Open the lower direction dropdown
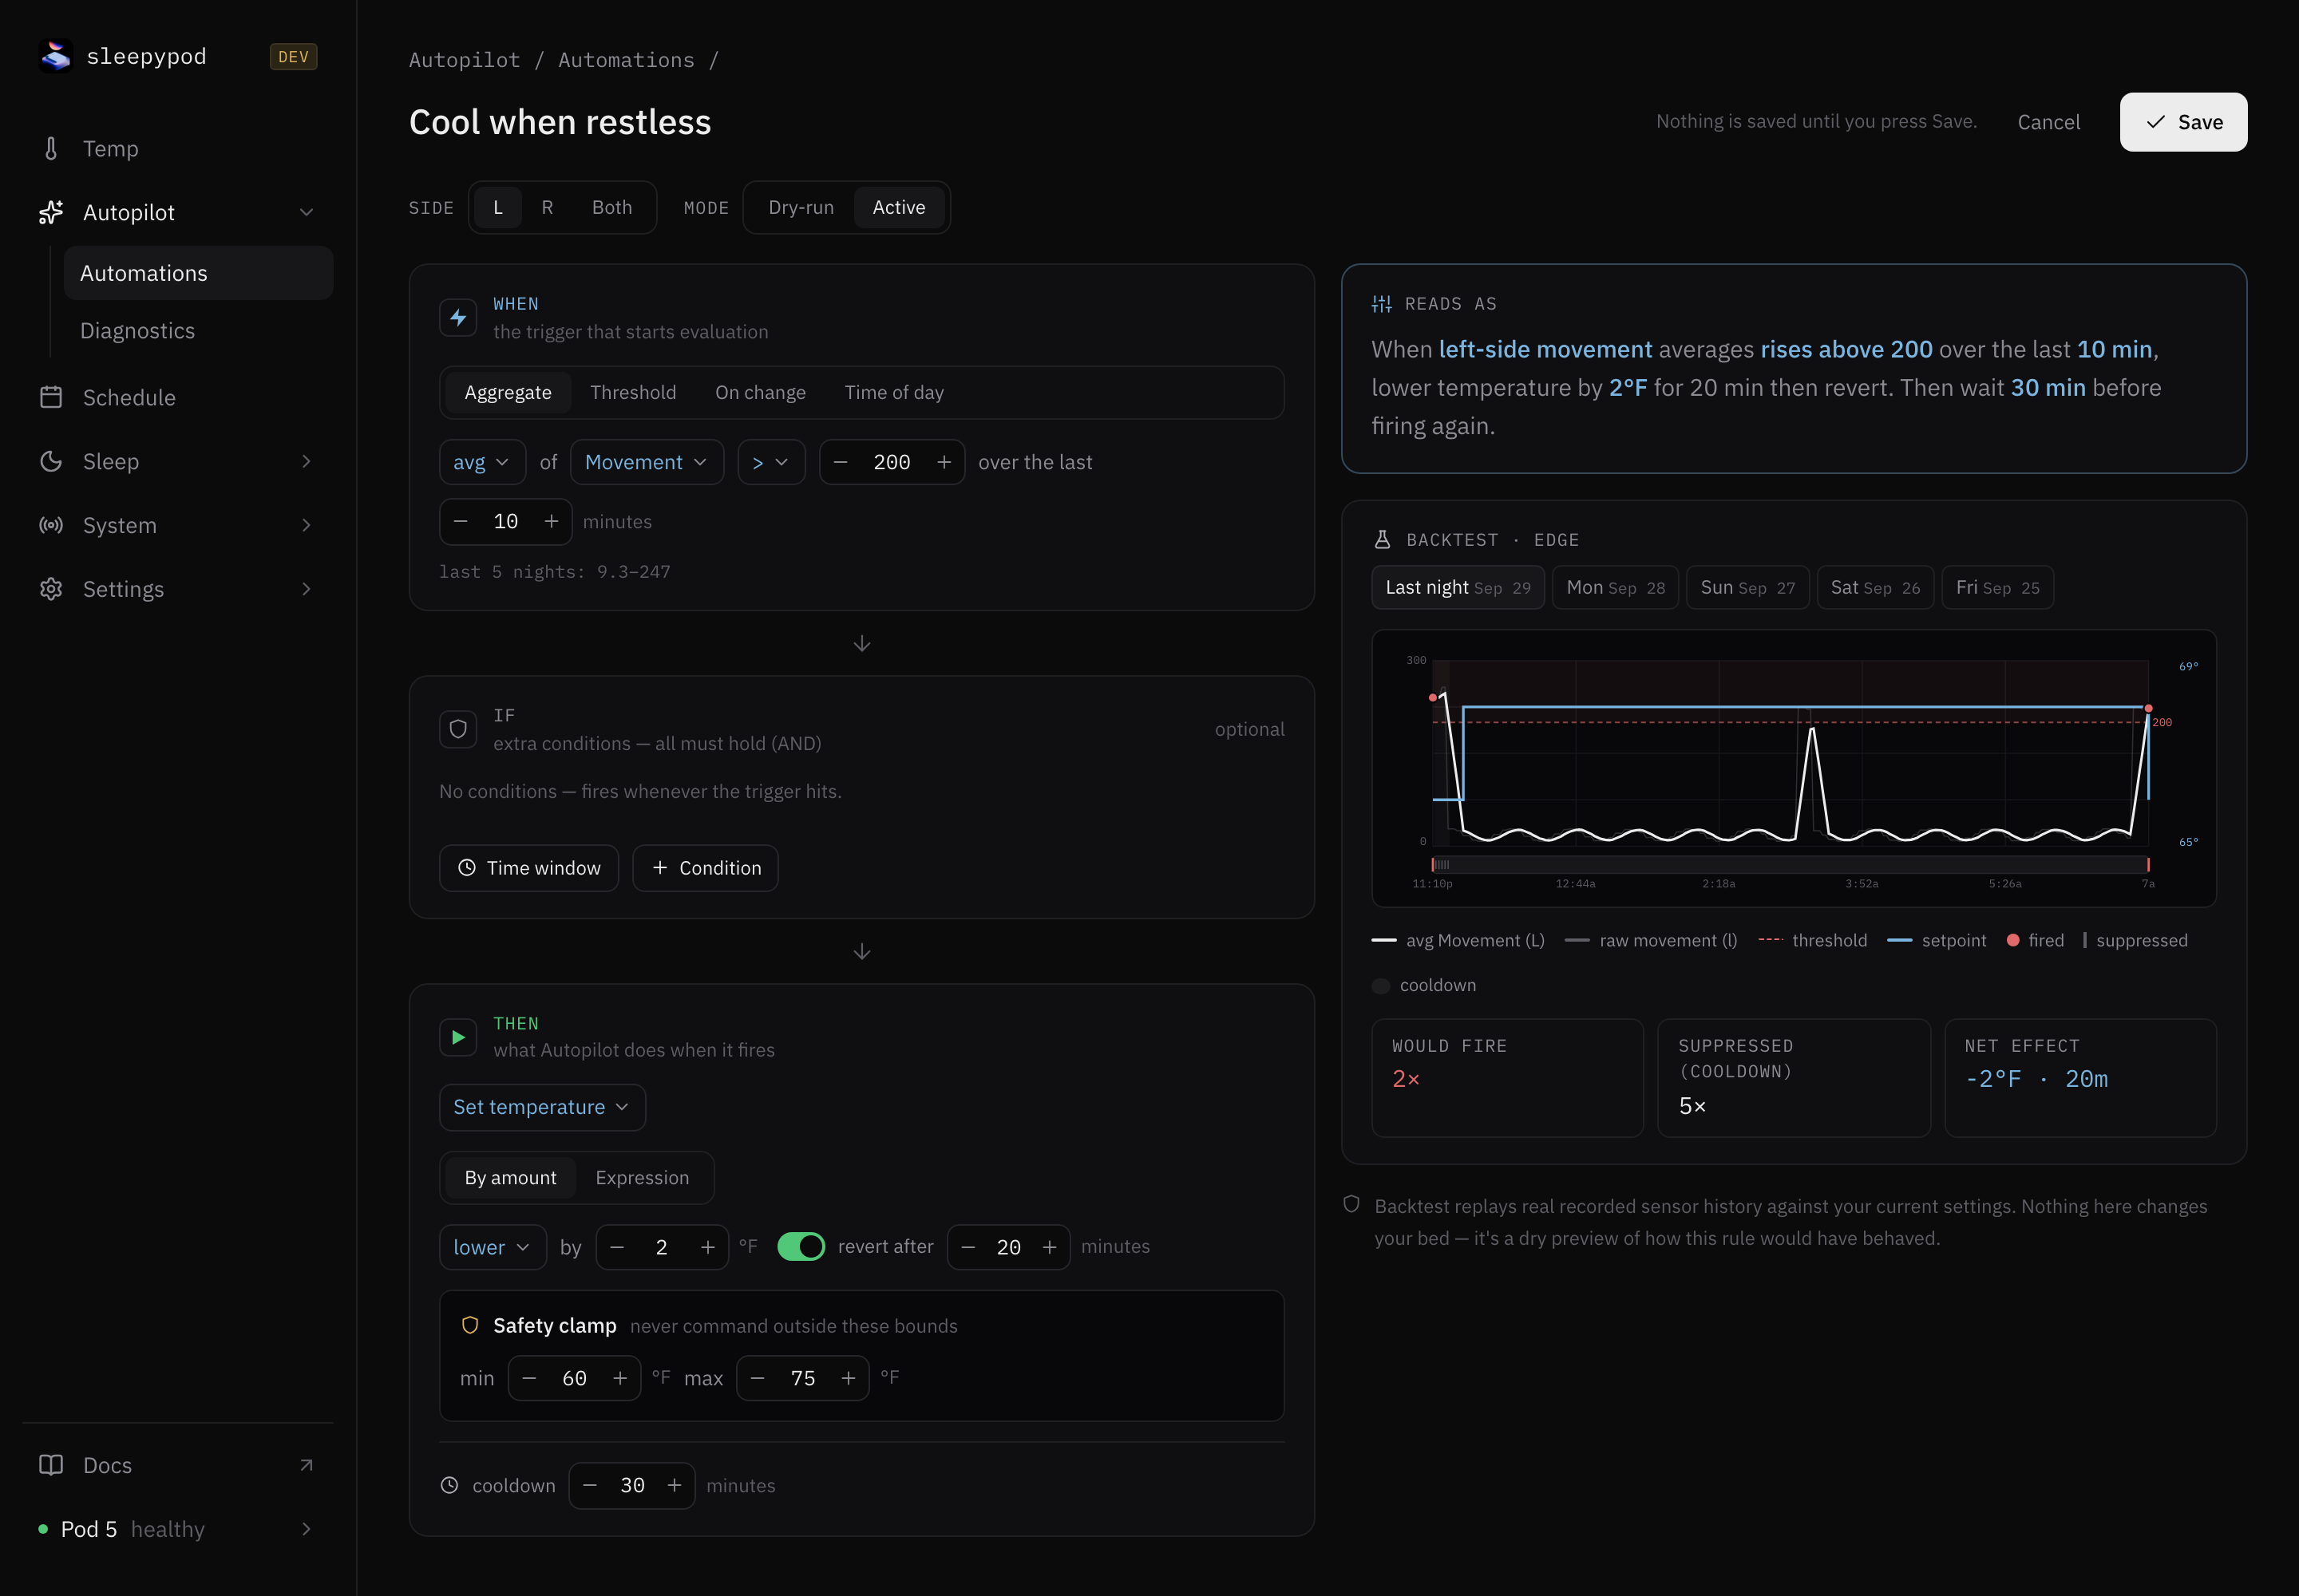The image size is (2299, 1596). click(x=493, y=1247)
